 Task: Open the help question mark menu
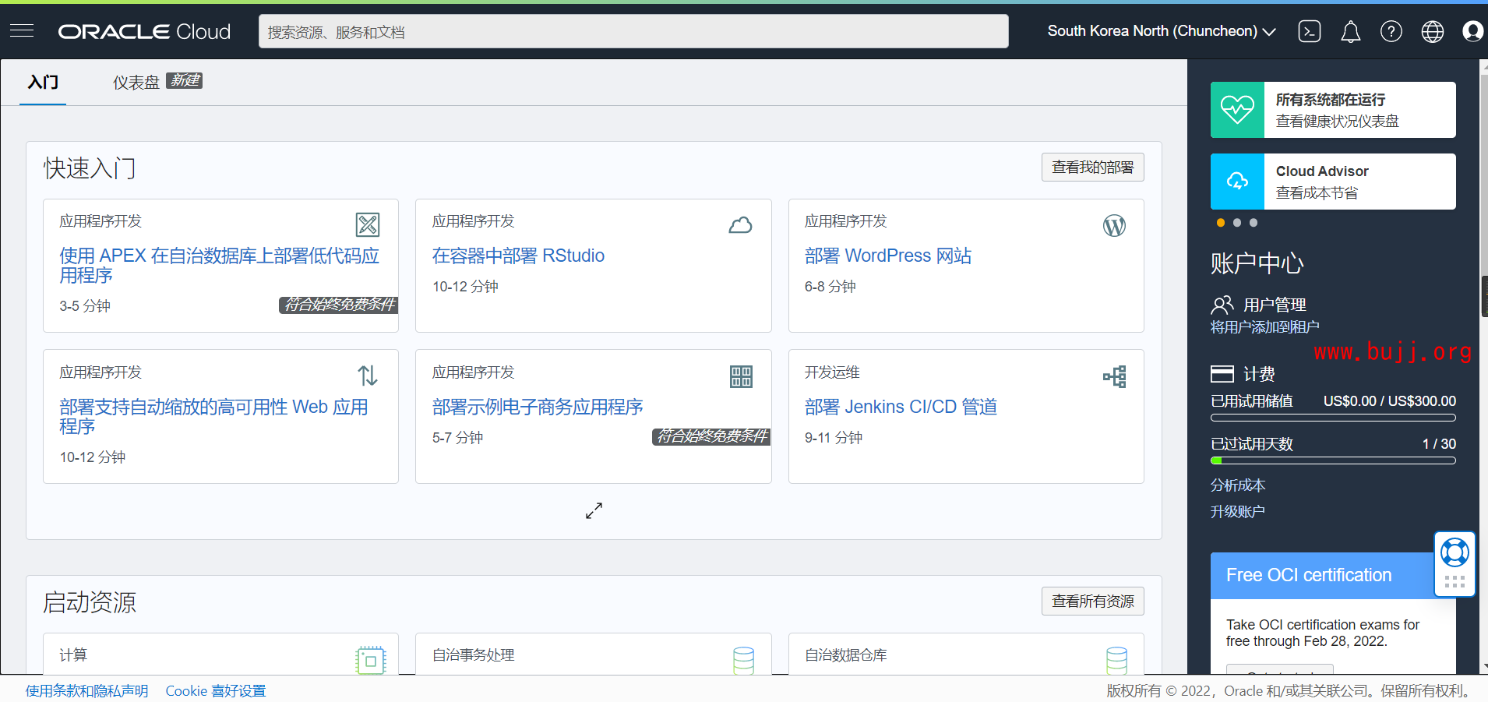pos(1391,31)
